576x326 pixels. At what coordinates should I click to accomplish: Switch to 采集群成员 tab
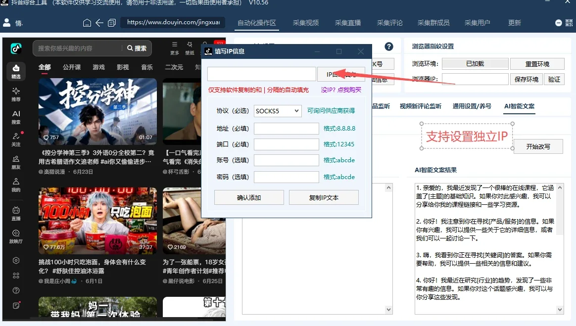(433, 23)
